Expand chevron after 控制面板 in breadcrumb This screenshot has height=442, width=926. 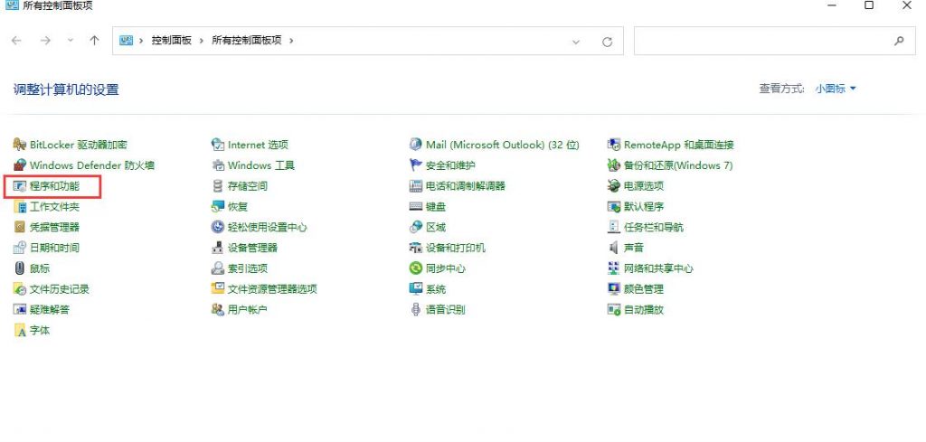(x=201, y=41)
